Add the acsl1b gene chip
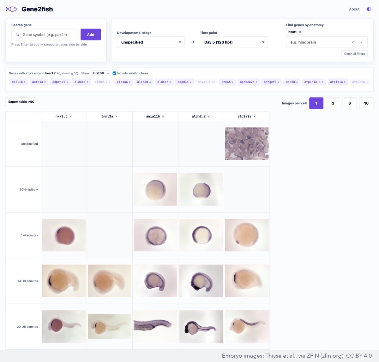Image resolution: width=379 pixels, height=362 pixels. tap(19, 82)
